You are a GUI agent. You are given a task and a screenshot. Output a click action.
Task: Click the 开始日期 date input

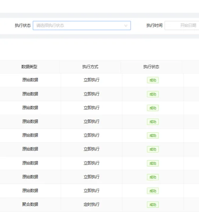click(182, 25)
